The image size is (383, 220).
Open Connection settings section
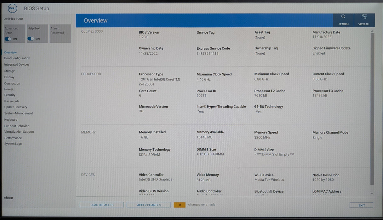coord(12,84)
